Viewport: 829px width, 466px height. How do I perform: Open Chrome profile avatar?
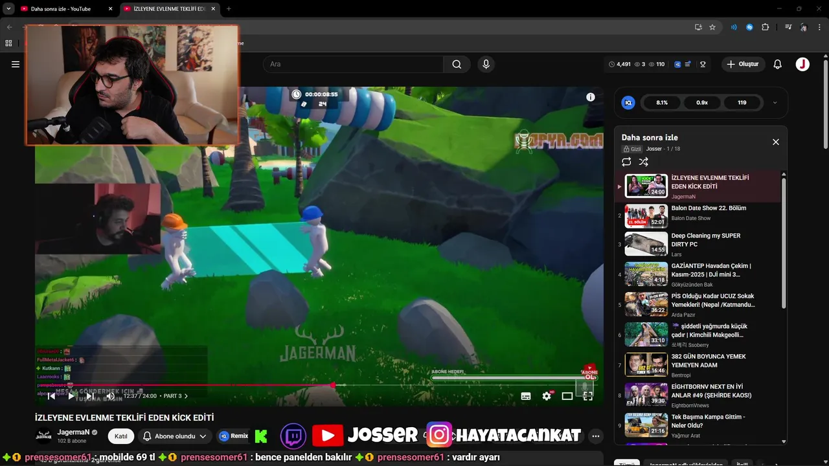pos(804,27)
